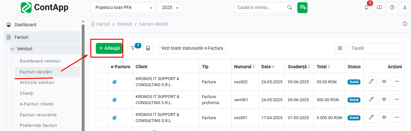Edit invoice sss002 with pencil icon
411x131 pixels.
[371, 82]
